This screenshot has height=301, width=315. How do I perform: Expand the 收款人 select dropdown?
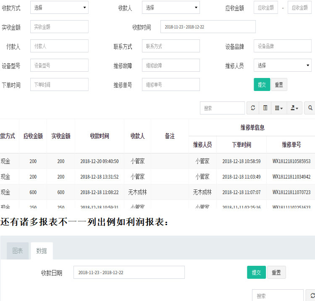click(x=171, y=8)
